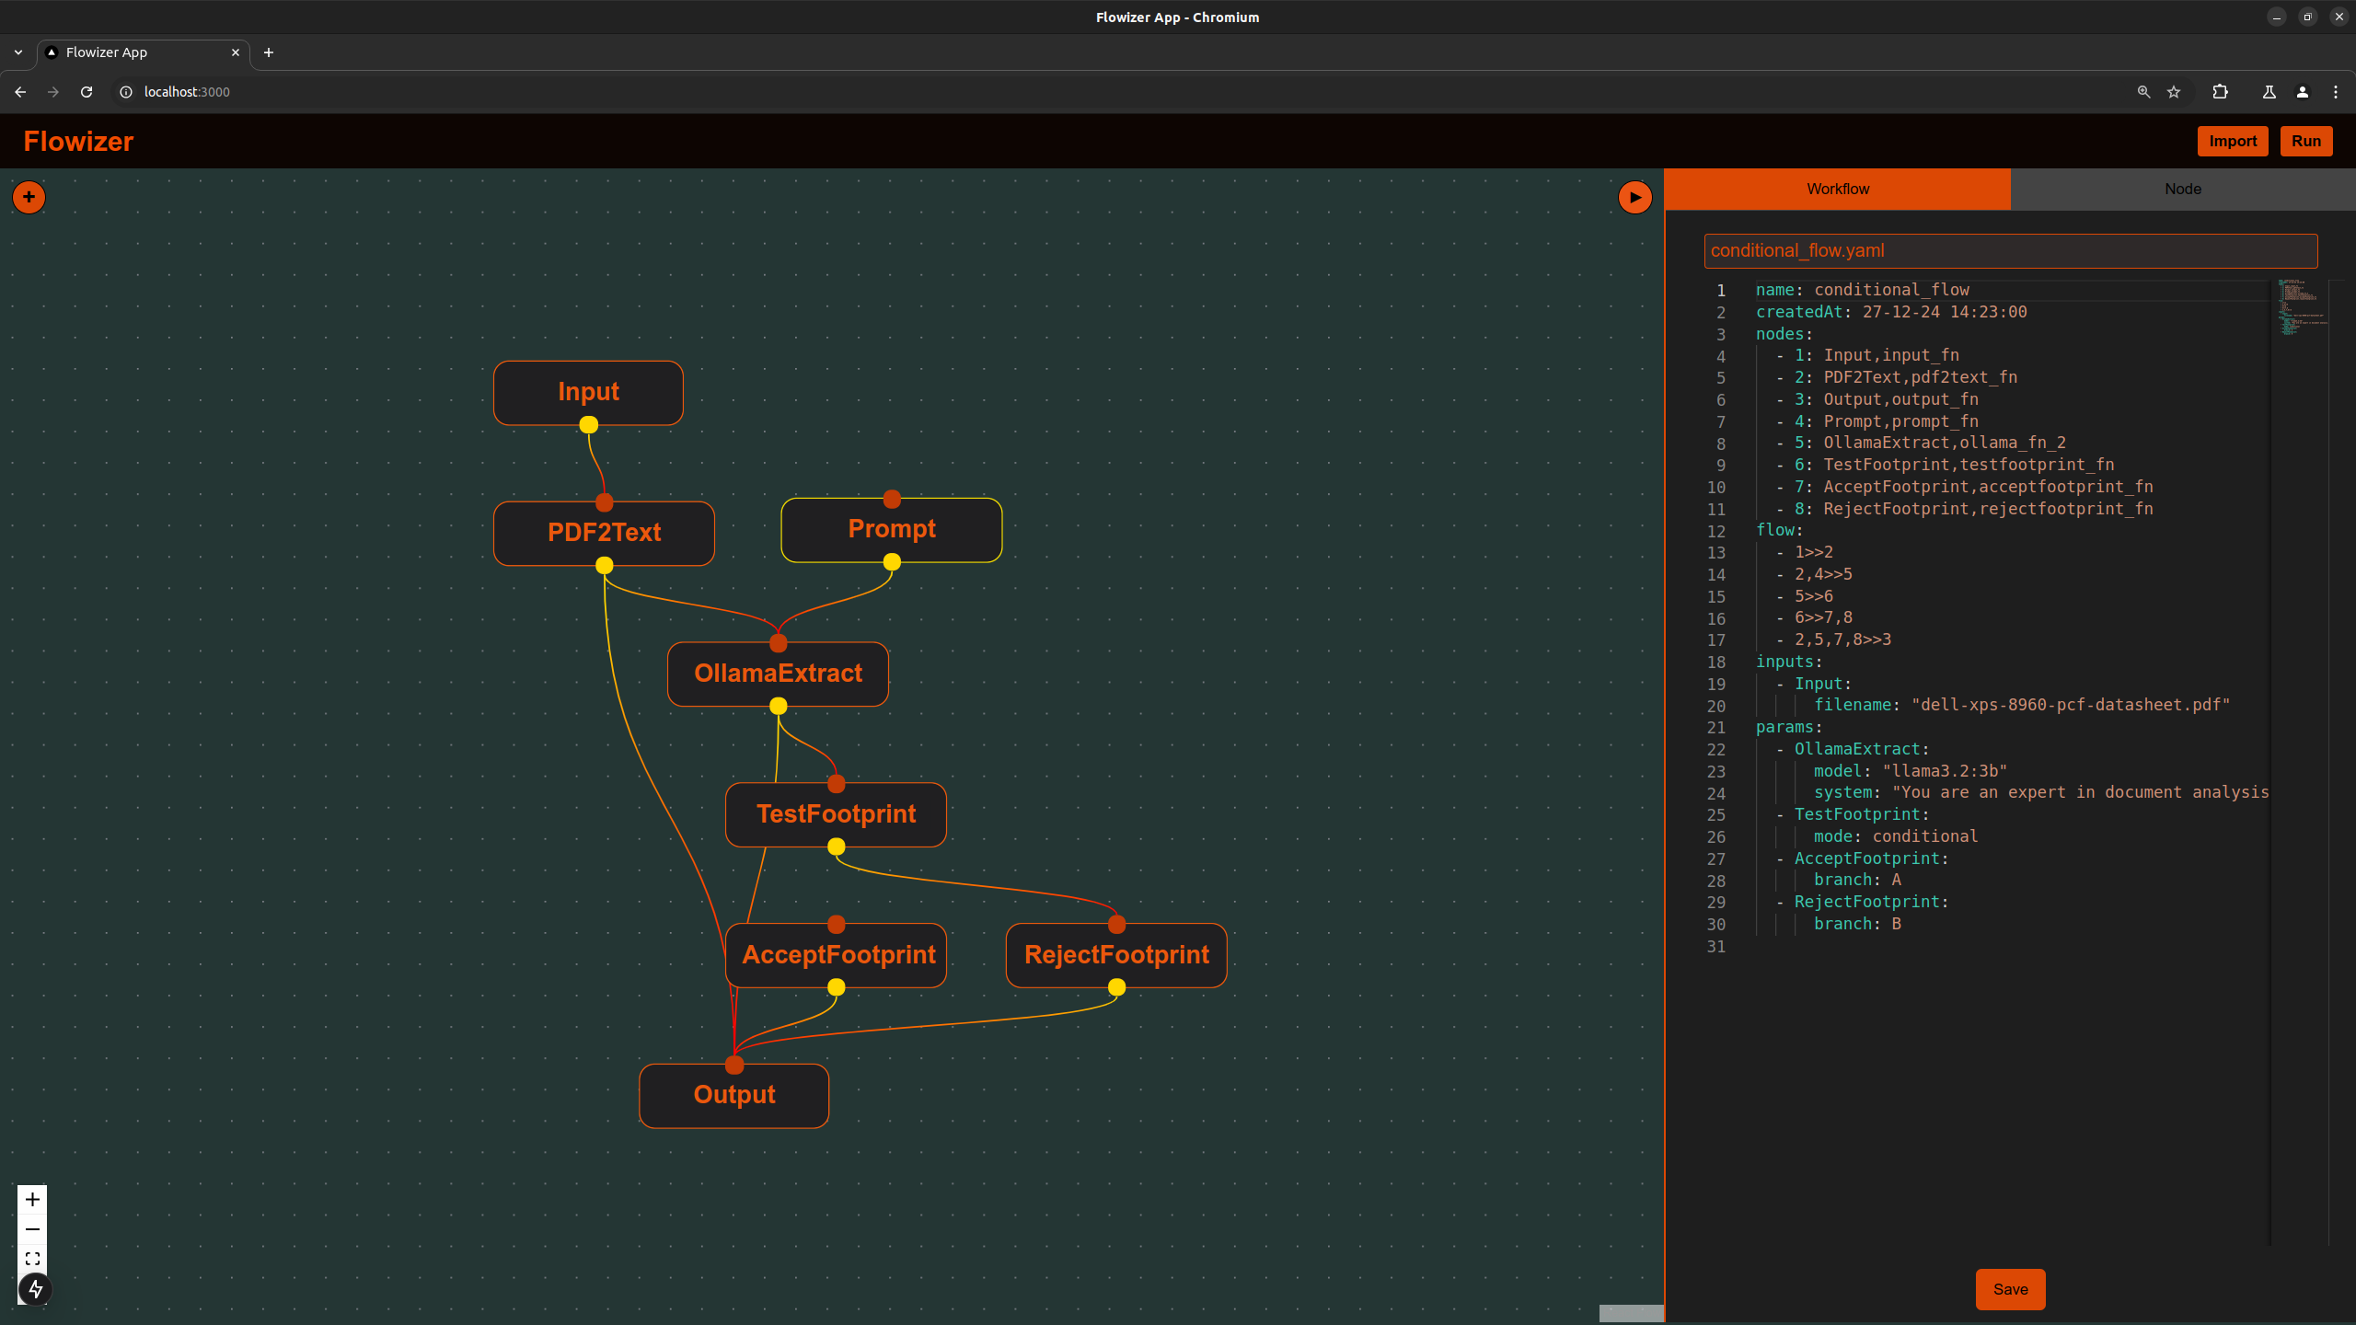This screenshot has width=2356, height=1325.
Task: Select the AcceptFootprint node
Action: coord(836,956)
